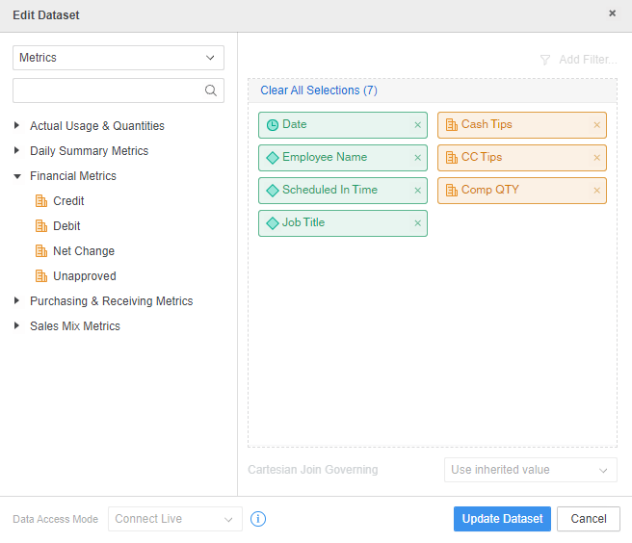Viewport: 632px width, 543px height.
Task: Remove the Cash Tips metric
Action: (x=597, y=125)
